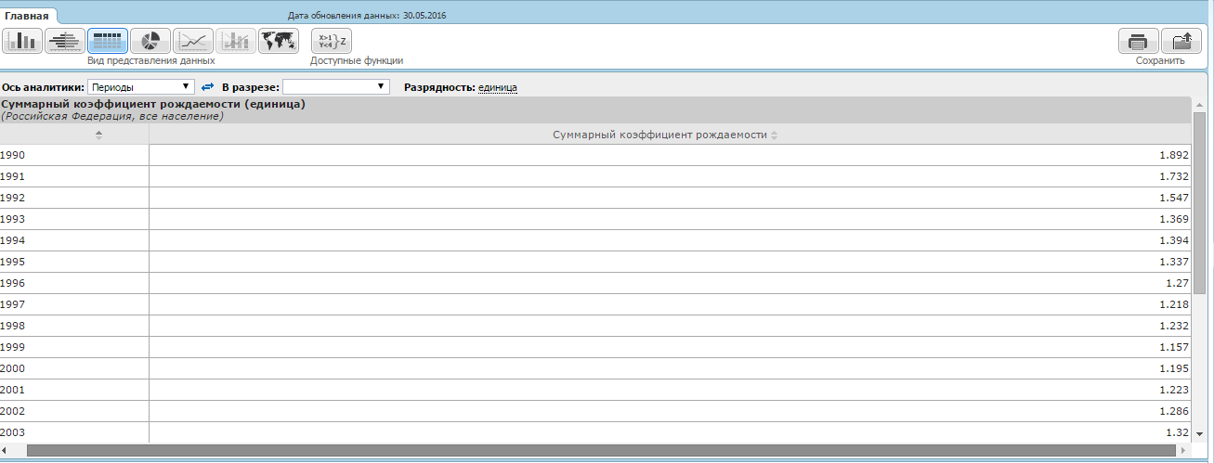Switch to vertical bar chart view

click(22, 41)
